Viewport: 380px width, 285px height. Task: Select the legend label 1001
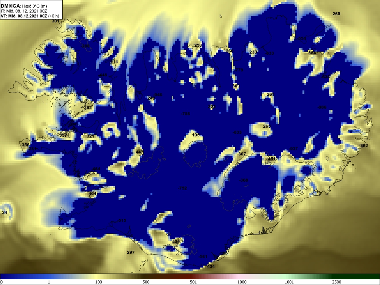pyautogui.click(x=289, y=282)
